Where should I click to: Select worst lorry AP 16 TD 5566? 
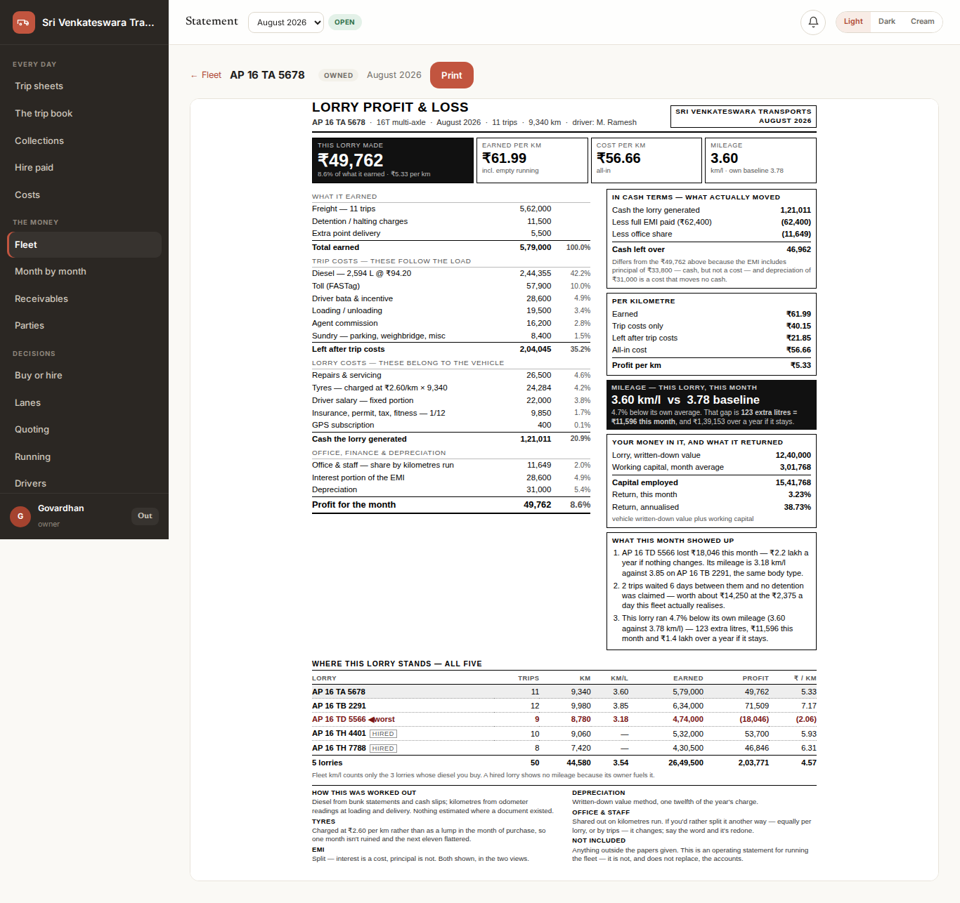click(564, 720)
